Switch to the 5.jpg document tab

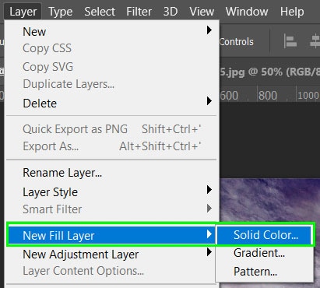(x=270, y=72)
